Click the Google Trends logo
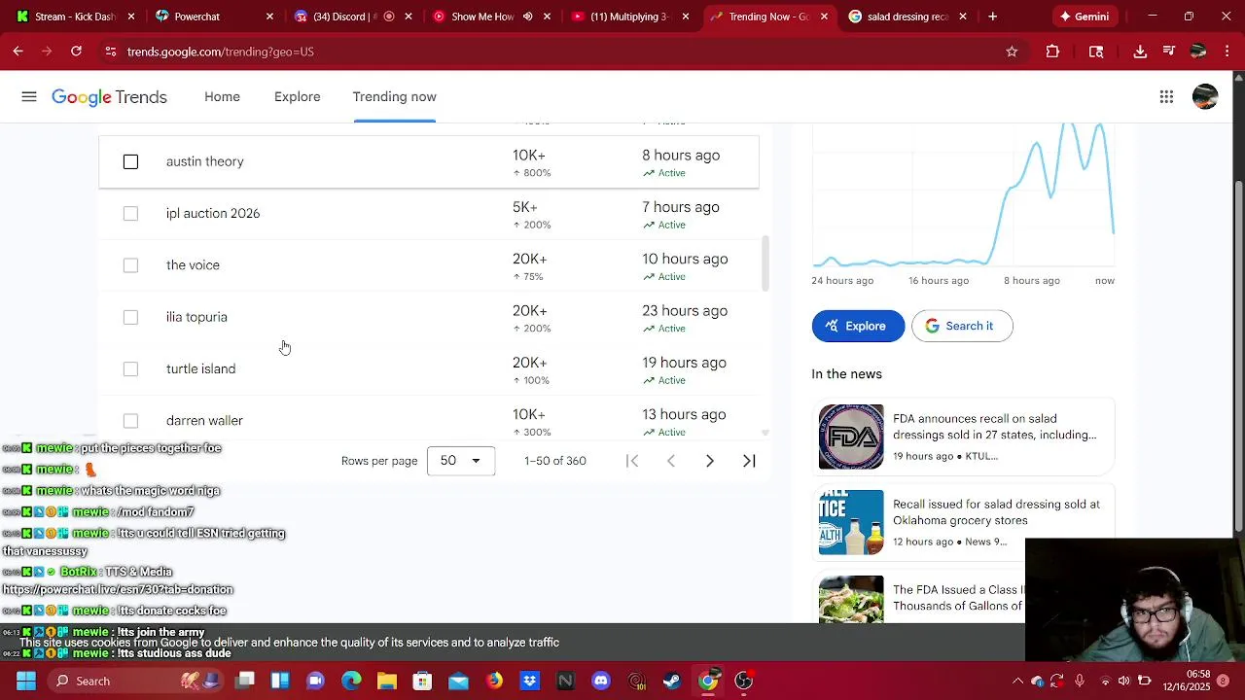The height and width of the screenshot is (700, 1245). 109,97
